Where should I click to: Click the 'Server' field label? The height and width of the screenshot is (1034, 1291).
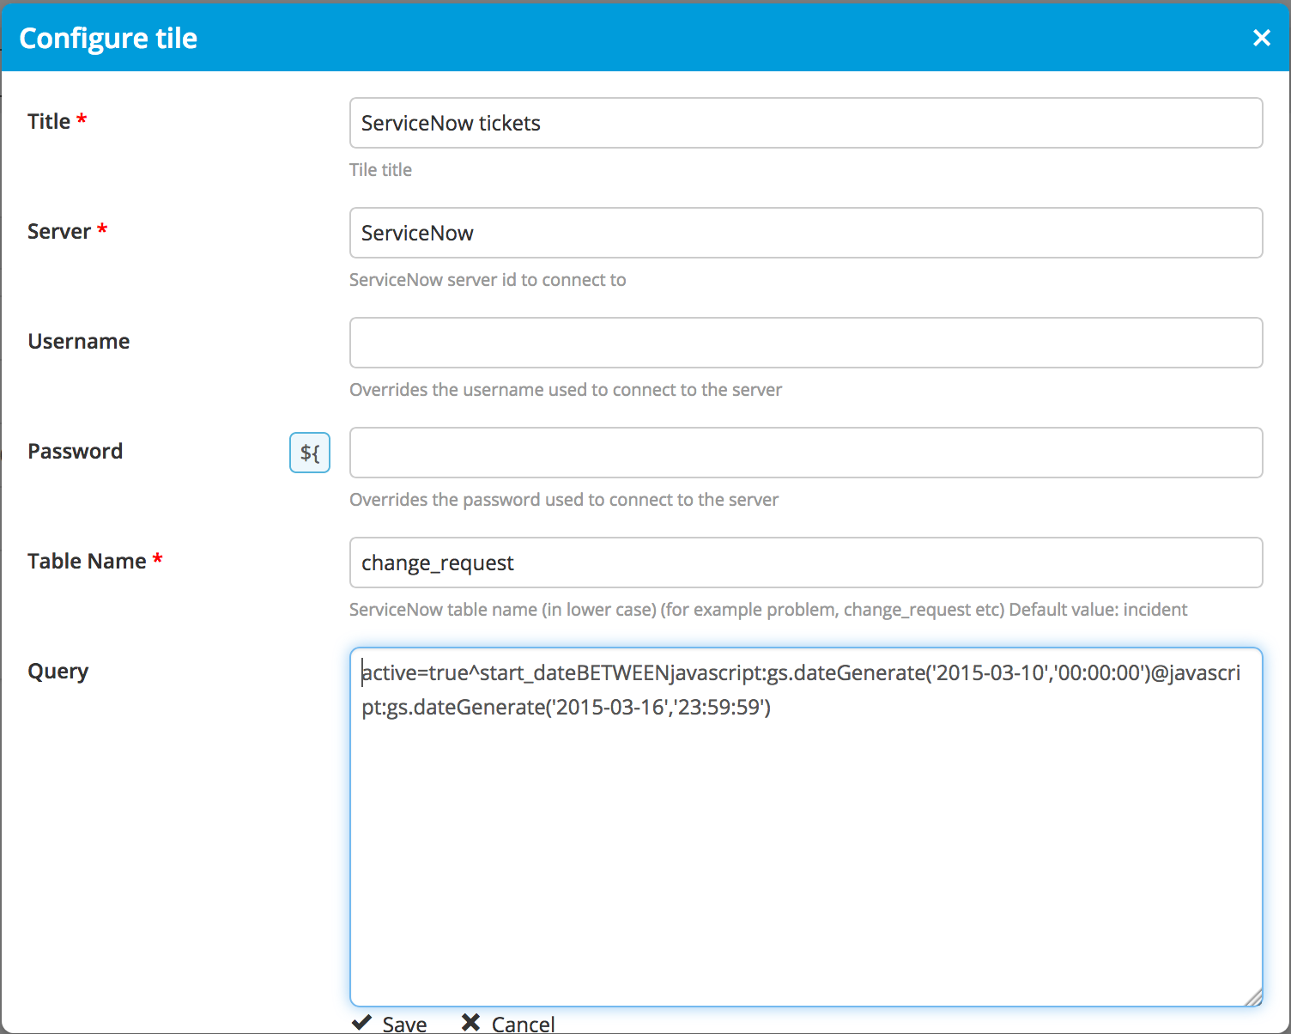[59, 231]
